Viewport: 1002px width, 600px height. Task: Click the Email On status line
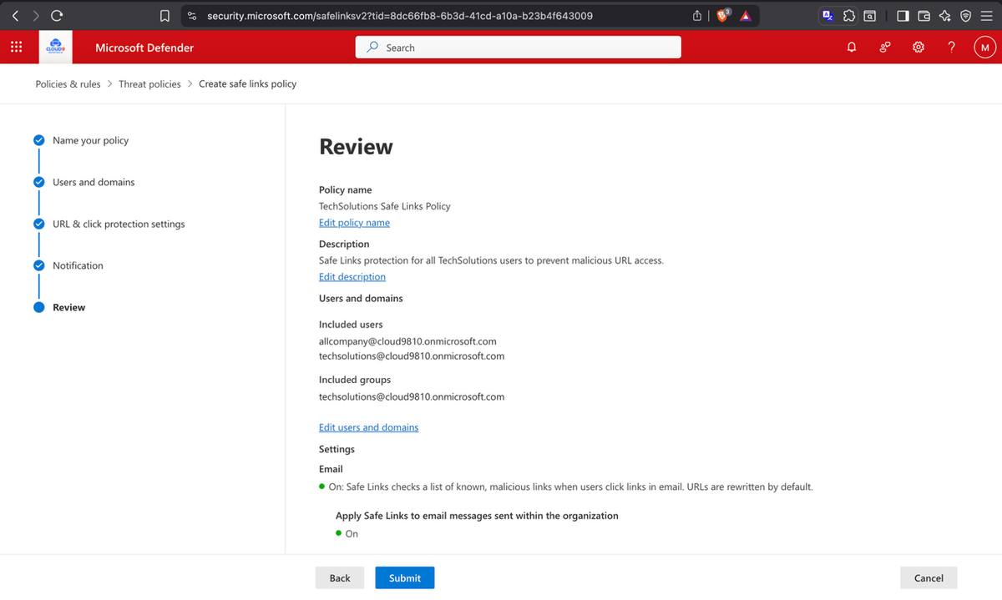click(566, 487)
